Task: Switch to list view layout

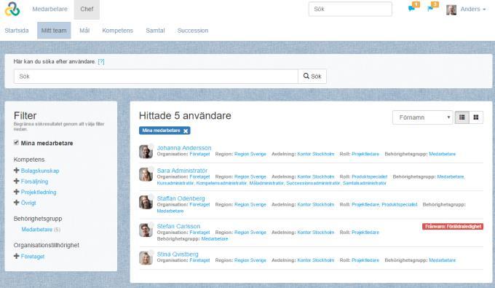Action: click(462, 117)
